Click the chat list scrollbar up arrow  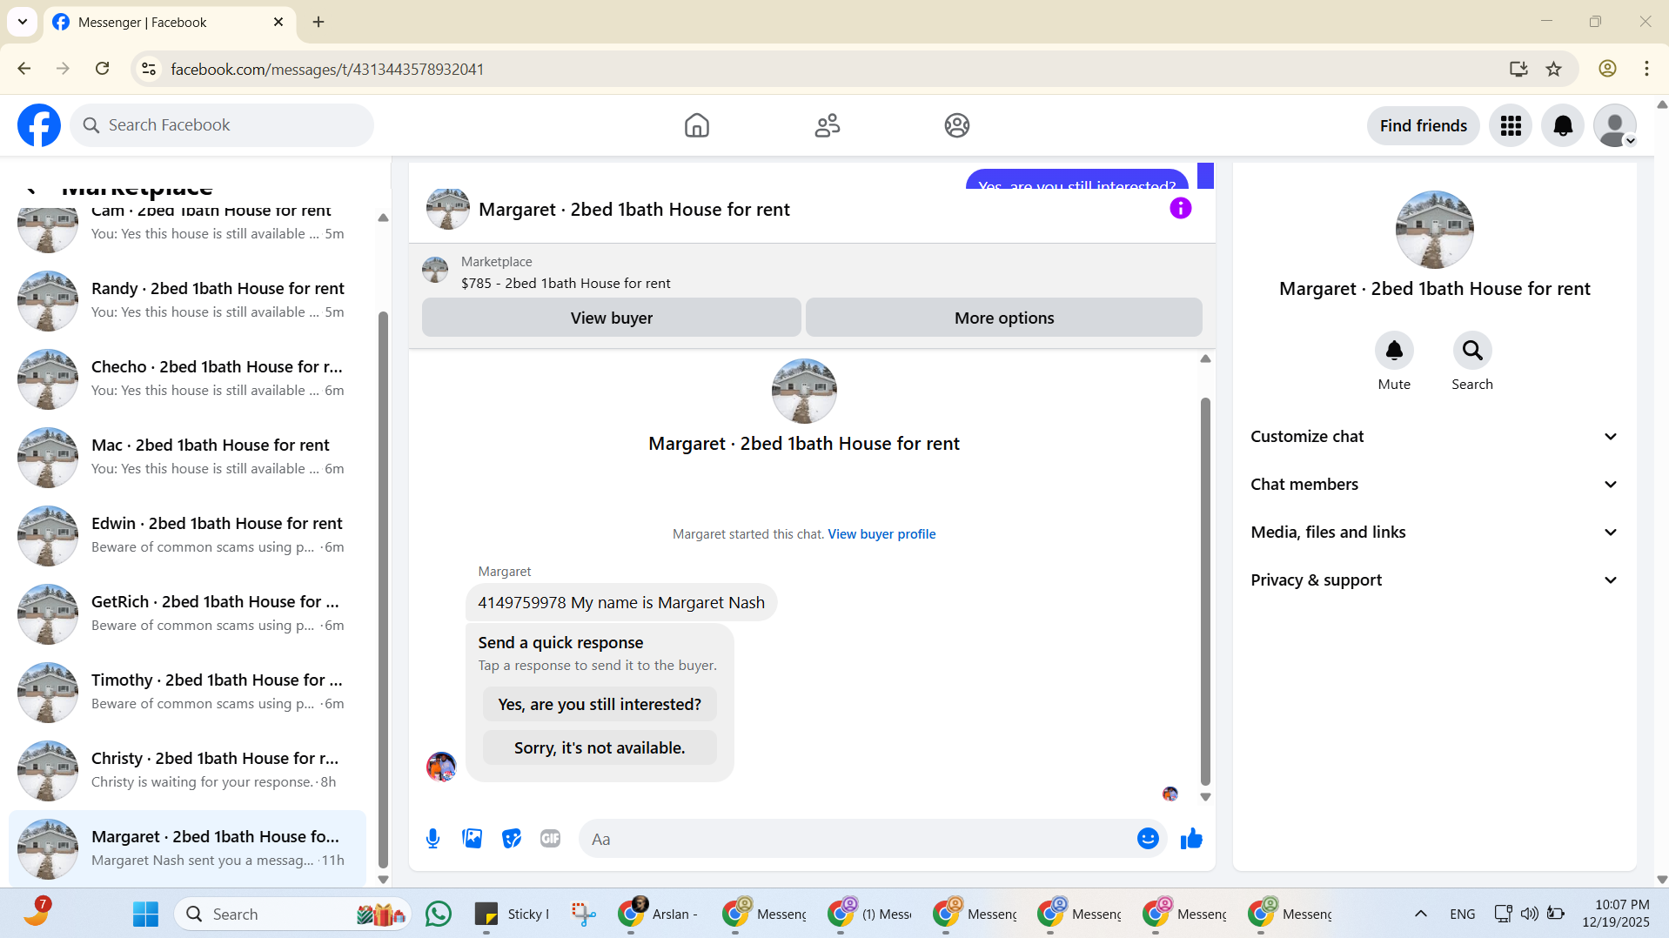pos(383,218)
